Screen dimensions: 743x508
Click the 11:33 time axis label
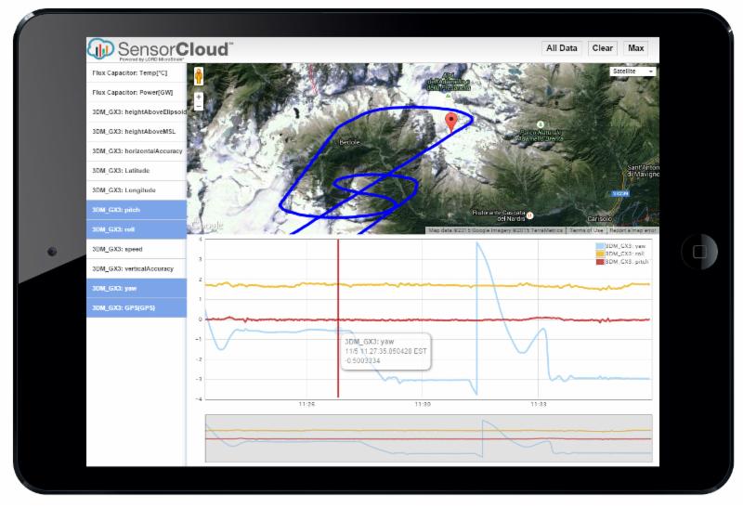coord(539,404)
